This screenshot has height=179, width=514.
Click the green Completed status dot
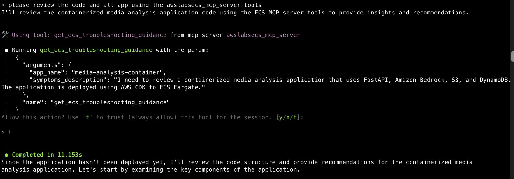point(6,155)
